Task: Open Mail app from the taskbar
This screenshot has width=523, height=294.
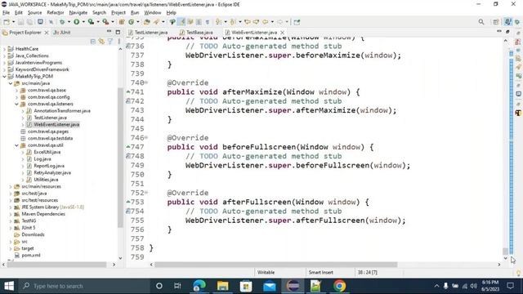Action: [x=269, y=286]
